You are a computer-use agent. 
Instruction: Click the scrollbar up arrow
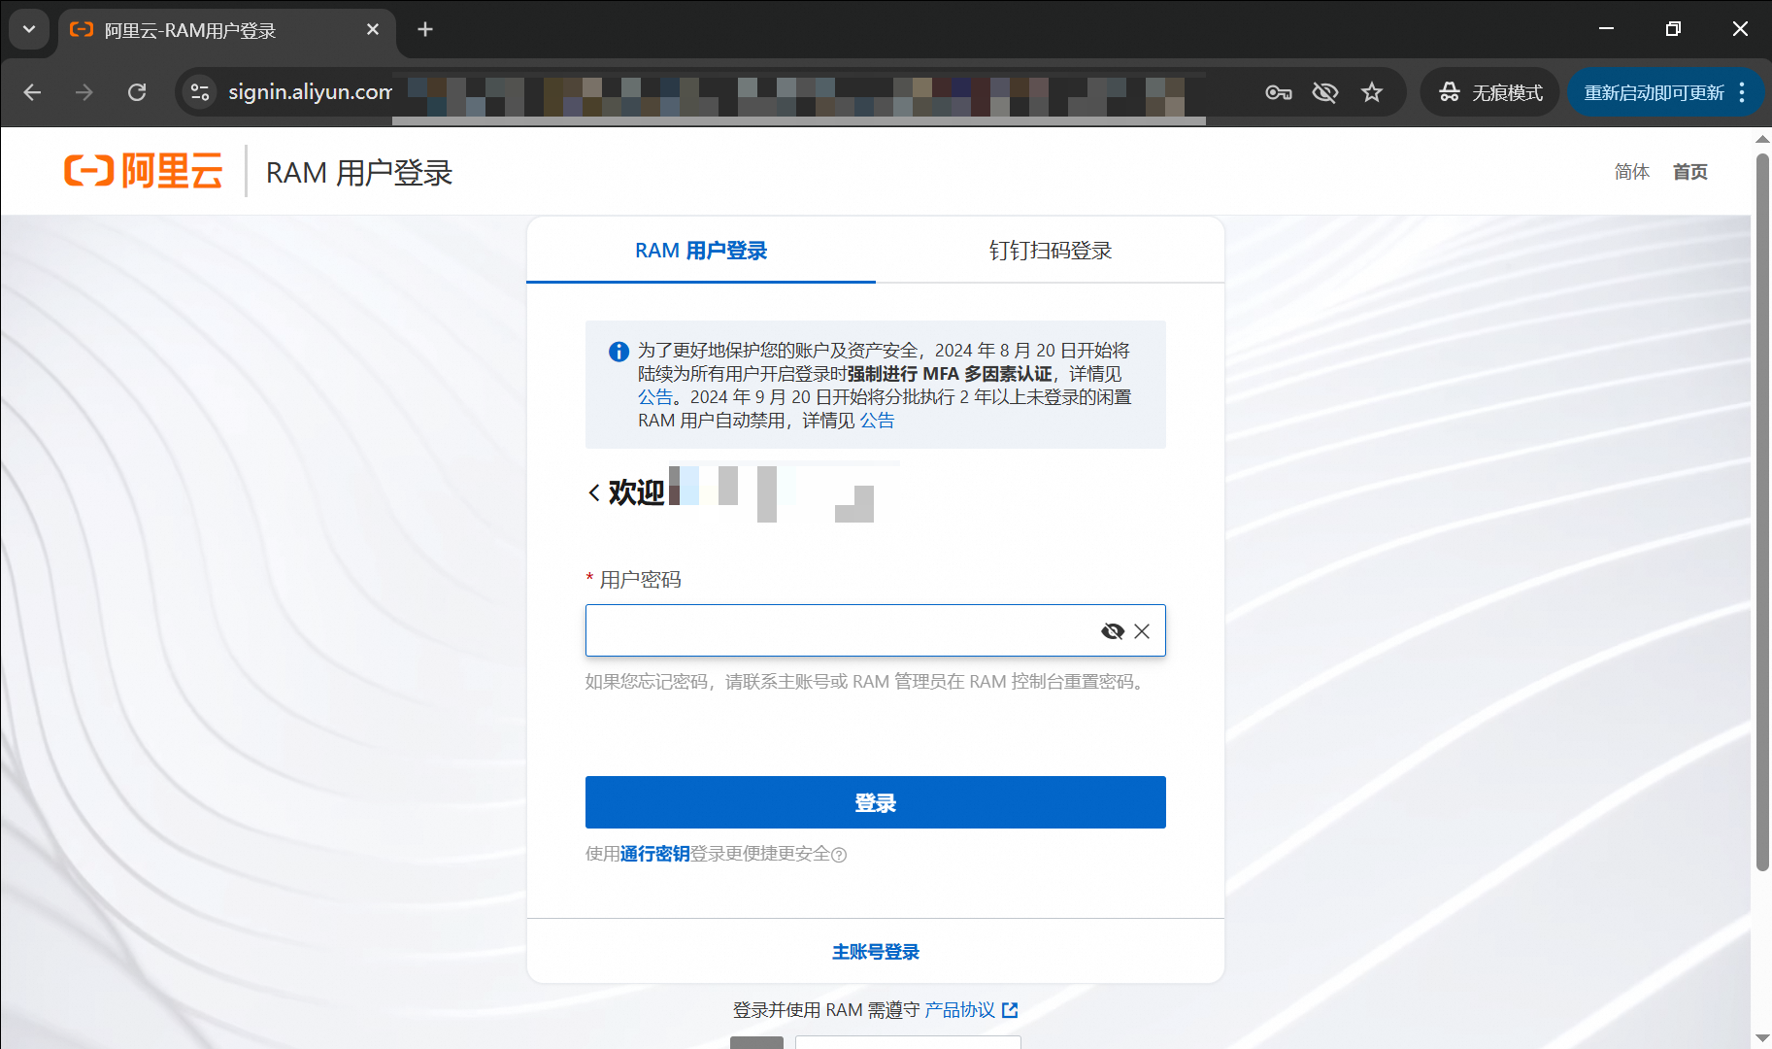(x=1762, y=139)
